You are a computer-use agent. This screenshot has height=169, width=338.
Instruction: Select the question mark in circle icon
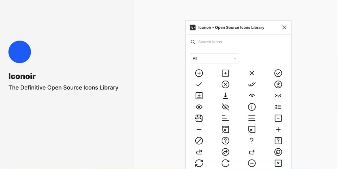225,141
